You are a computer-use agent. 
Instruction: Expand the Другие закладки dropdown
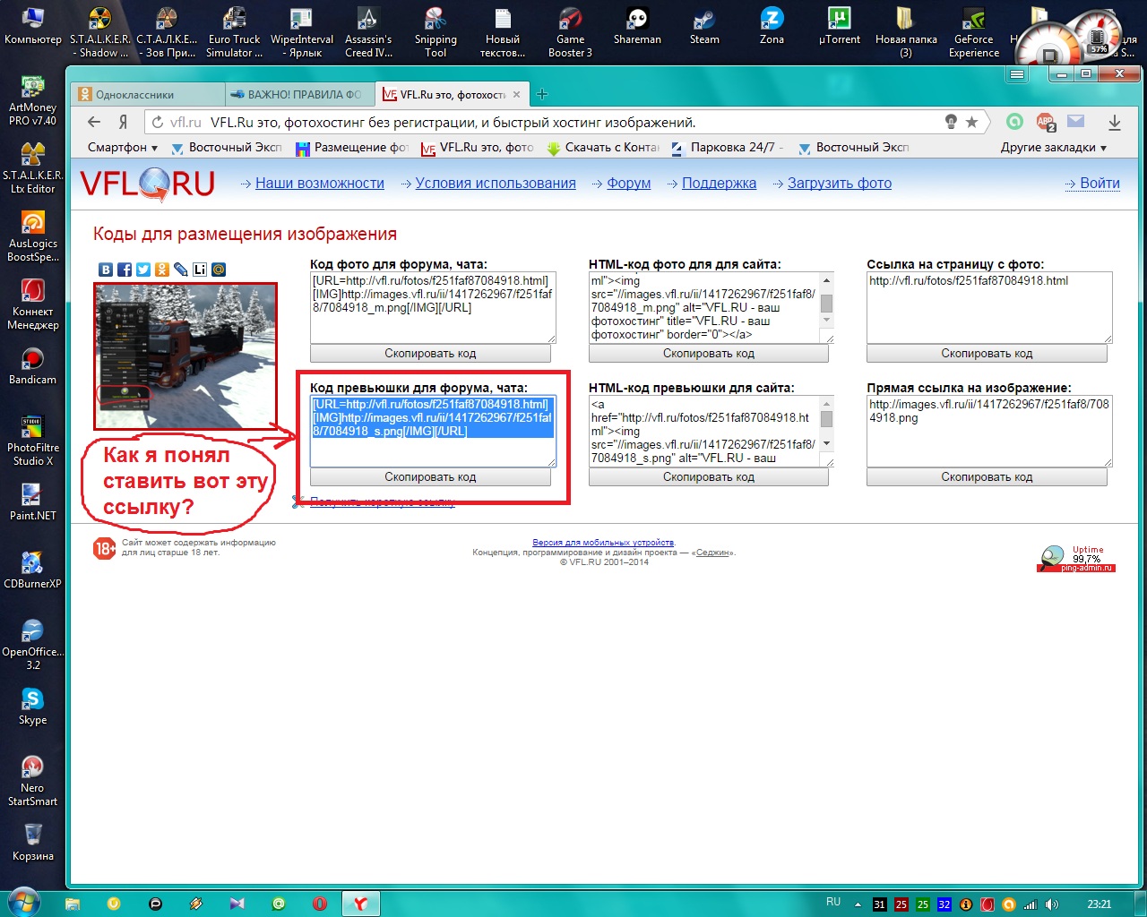pyautogui.click(x=1053, y=148)
